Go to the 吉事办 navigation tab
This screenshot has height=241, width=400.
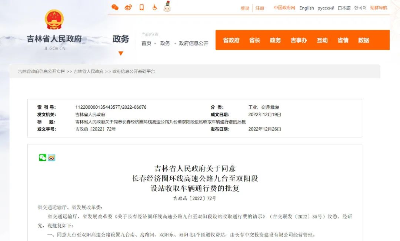point(299,40)
